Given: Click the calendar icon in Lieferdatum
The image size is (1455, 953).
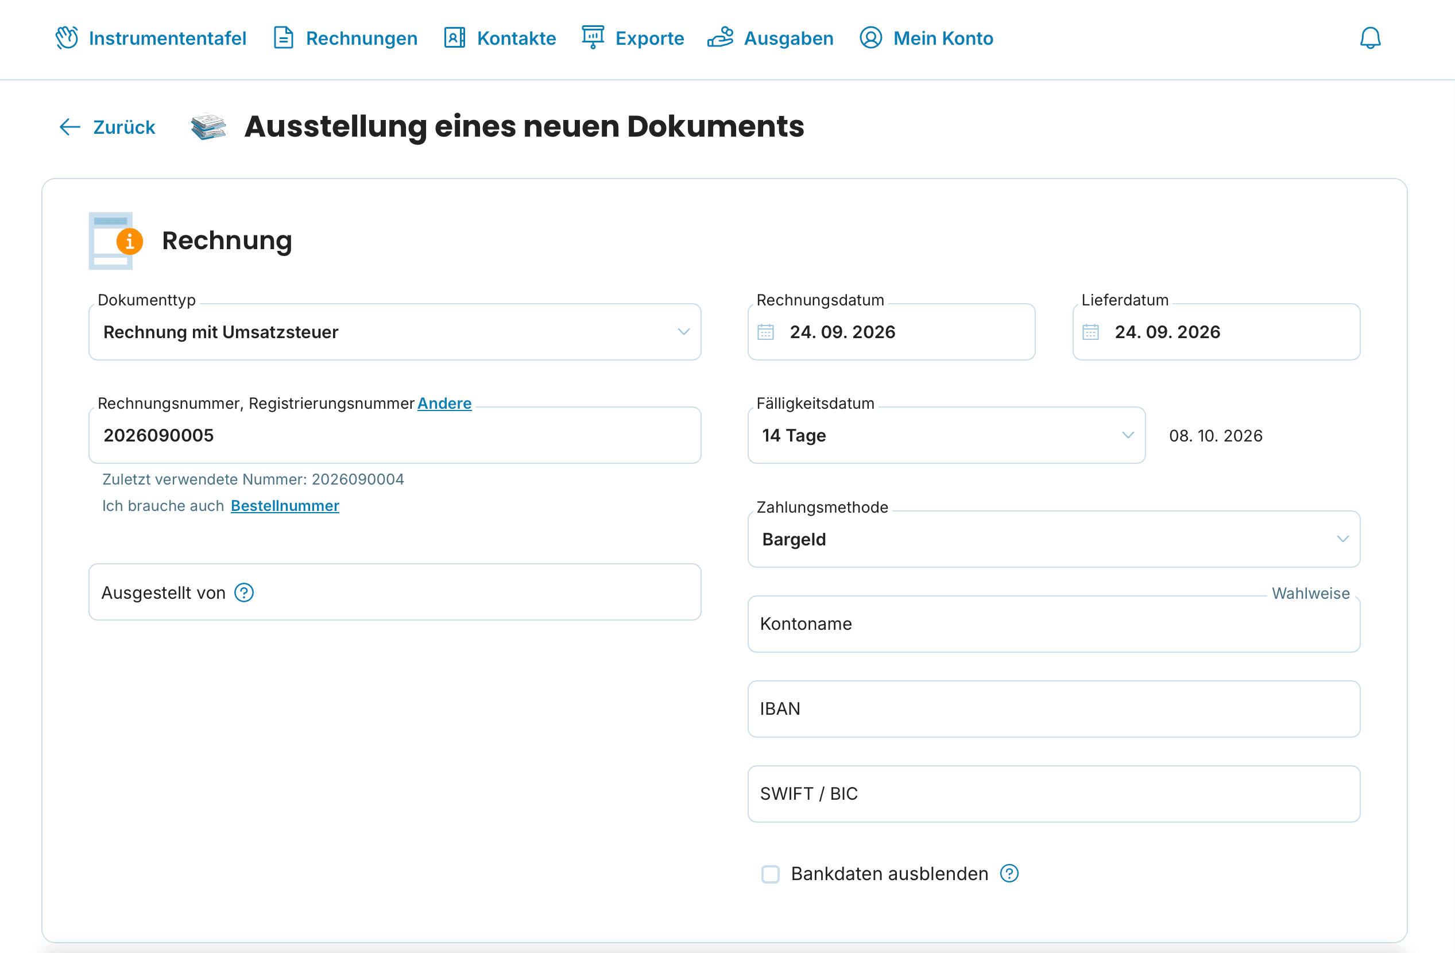Looking at the screenshot, I should point(1090,332).
